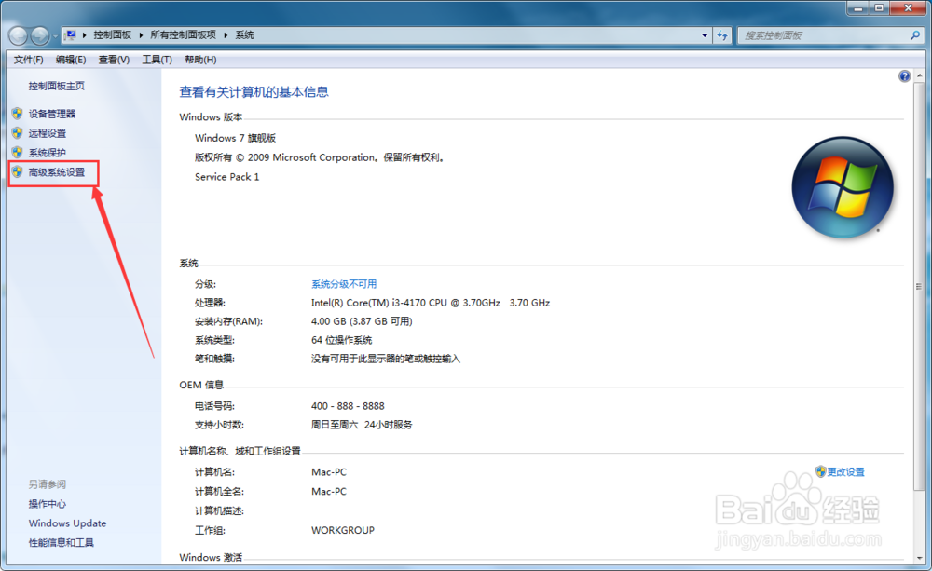Open the address bar history dropdown
932x571 pixels.
tap(706, 34)
